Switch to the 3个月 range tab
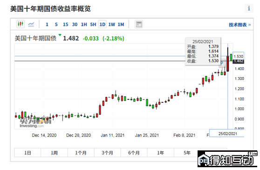 pyautogui.click(x=108, y=153)
